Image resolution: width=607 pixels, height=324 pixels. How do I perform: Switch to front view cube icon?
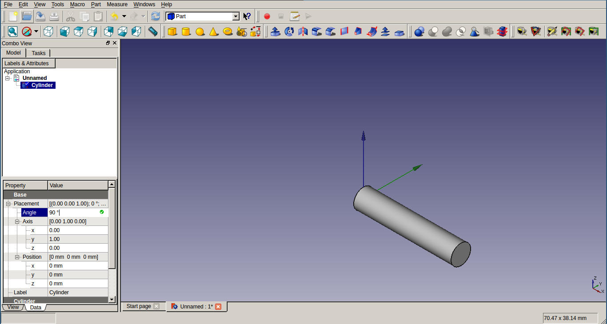point(65,32)
